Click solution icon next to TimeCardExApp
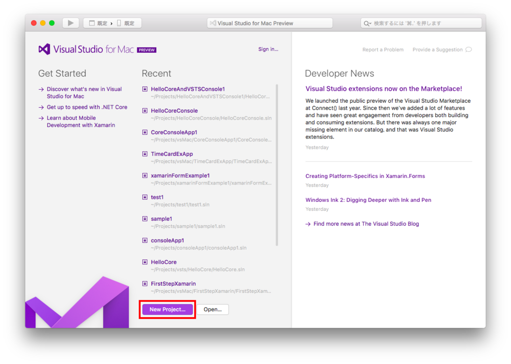The height and width of the screenshot is (364, 511). [145, 154]
